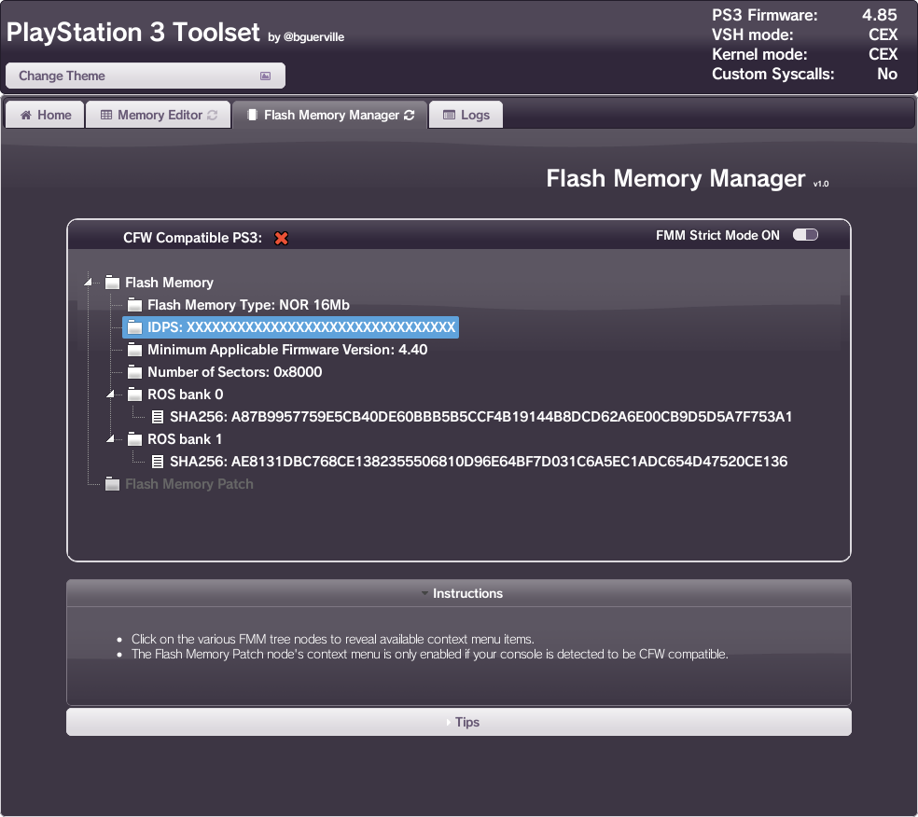Select the ROS bank 1 tree node
The width and height of the screenshot is (918, 817).
(x=185, y=439)
